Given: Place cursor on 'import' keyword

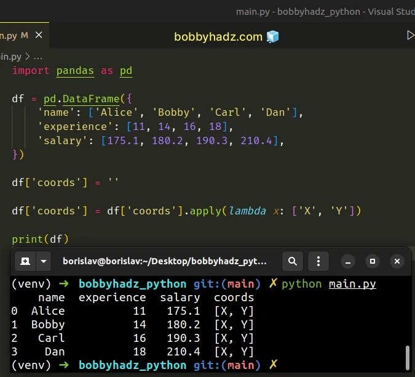Looking at the screenshot, I should (x=31, y=70).
